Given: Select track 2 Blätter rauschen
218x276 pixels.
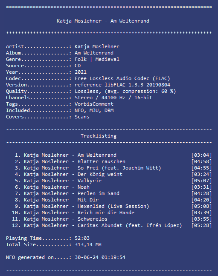Looking at the screenshot, I should click(x=113, y=161).
